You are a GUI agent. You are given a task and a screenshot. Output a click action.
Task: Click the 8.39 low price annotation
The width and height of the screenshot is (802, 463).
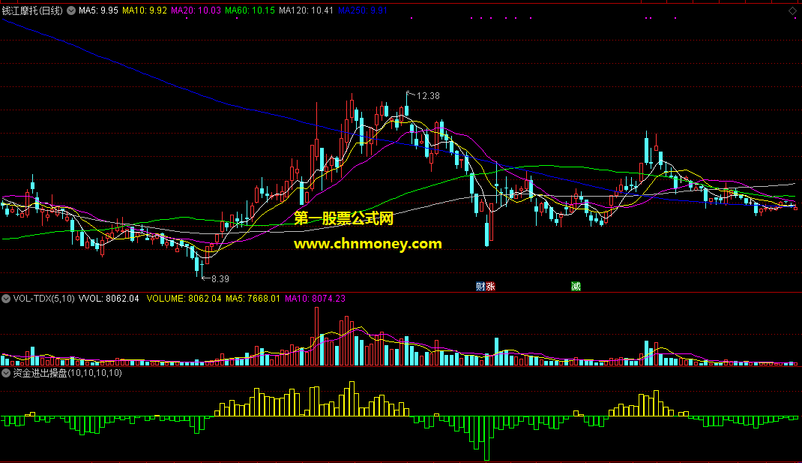pyautogui.click(x=220, y=278)
